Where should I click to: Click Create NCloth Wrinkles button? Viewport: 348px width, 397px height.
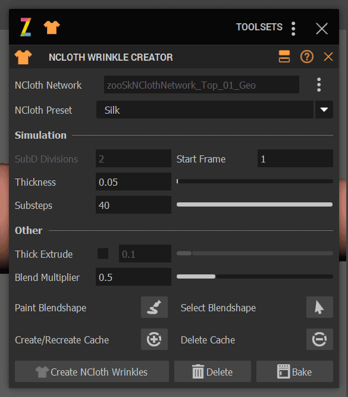(x=92, y=371)
